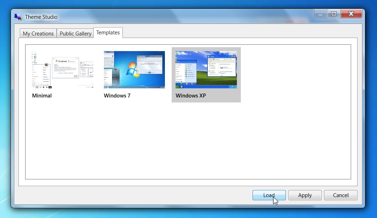Image resolution: width=377 pixels, height=218 pixels.
Task: Click the "Minimal" template name label
Action: [x=42, y=96]
